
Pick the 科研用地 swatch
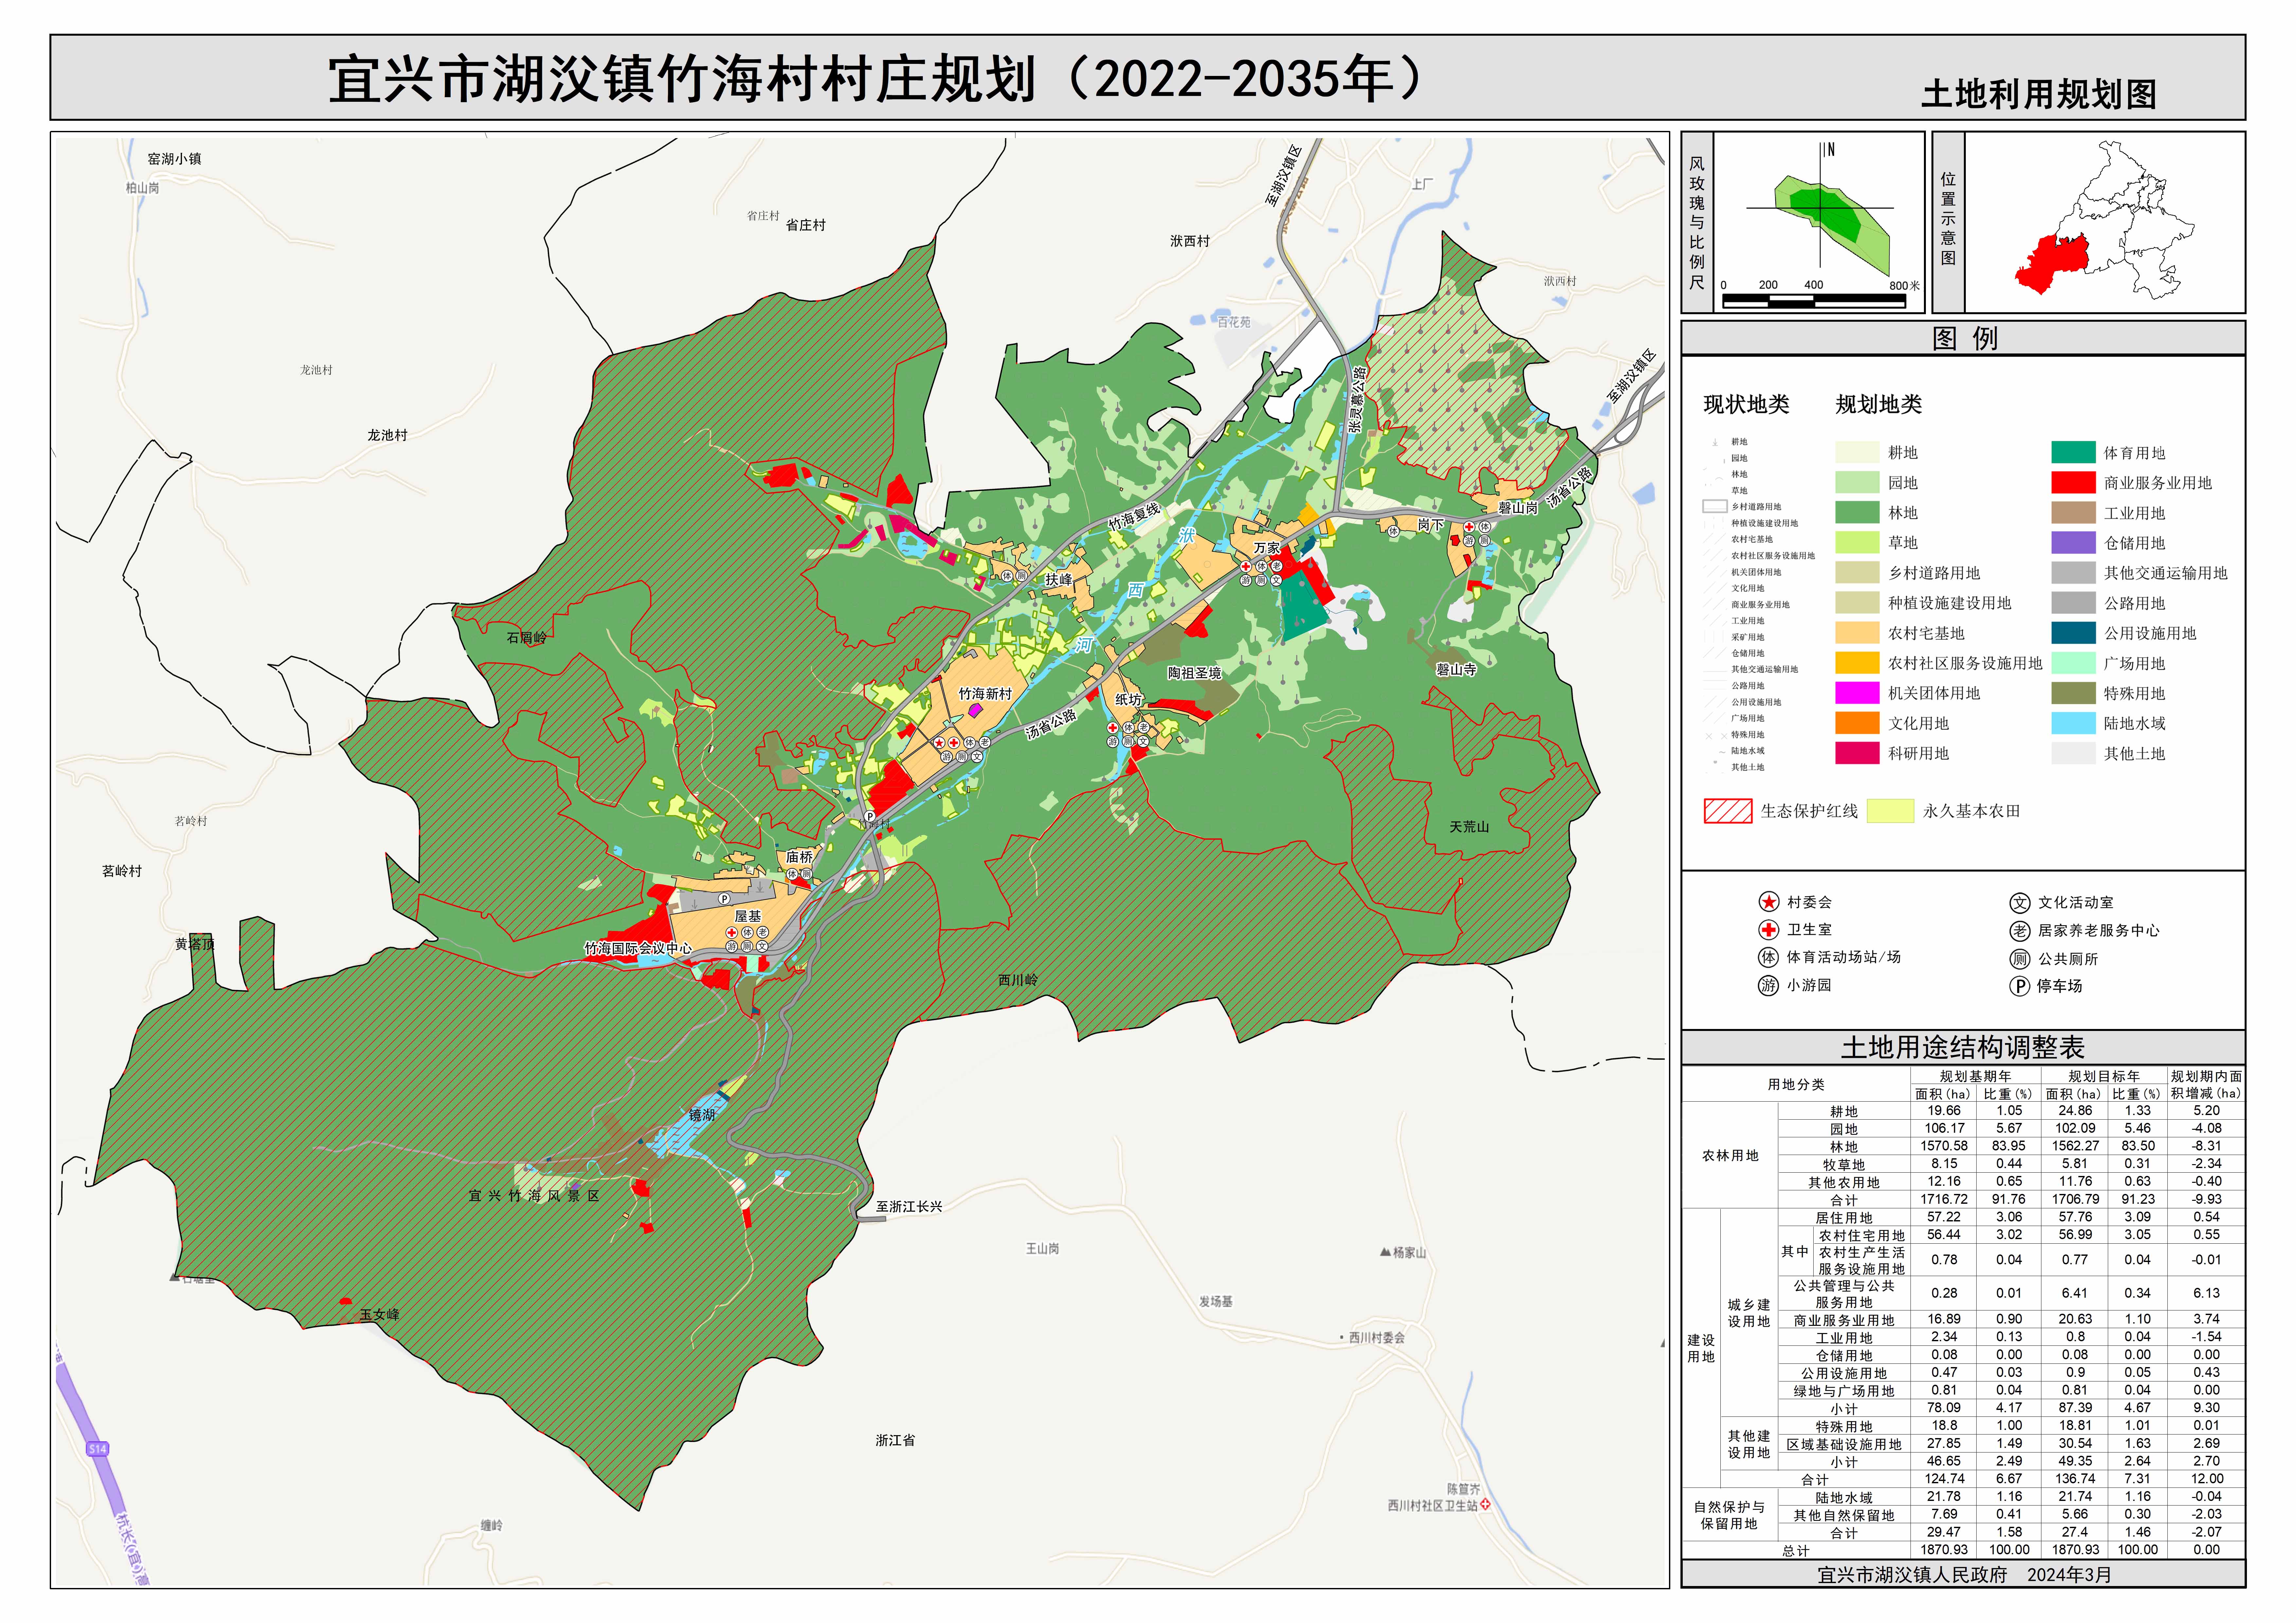(x=1857, y=753)
